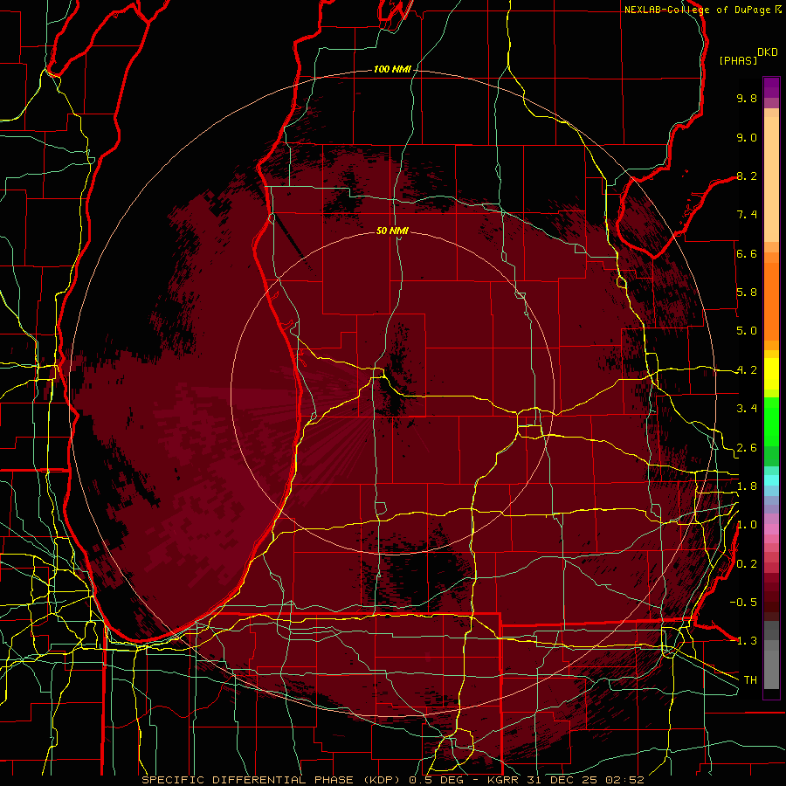Select the 3.4 value on the scale
Image resolution: width=786 pixels, height=786 pixels.
[747, 409]
